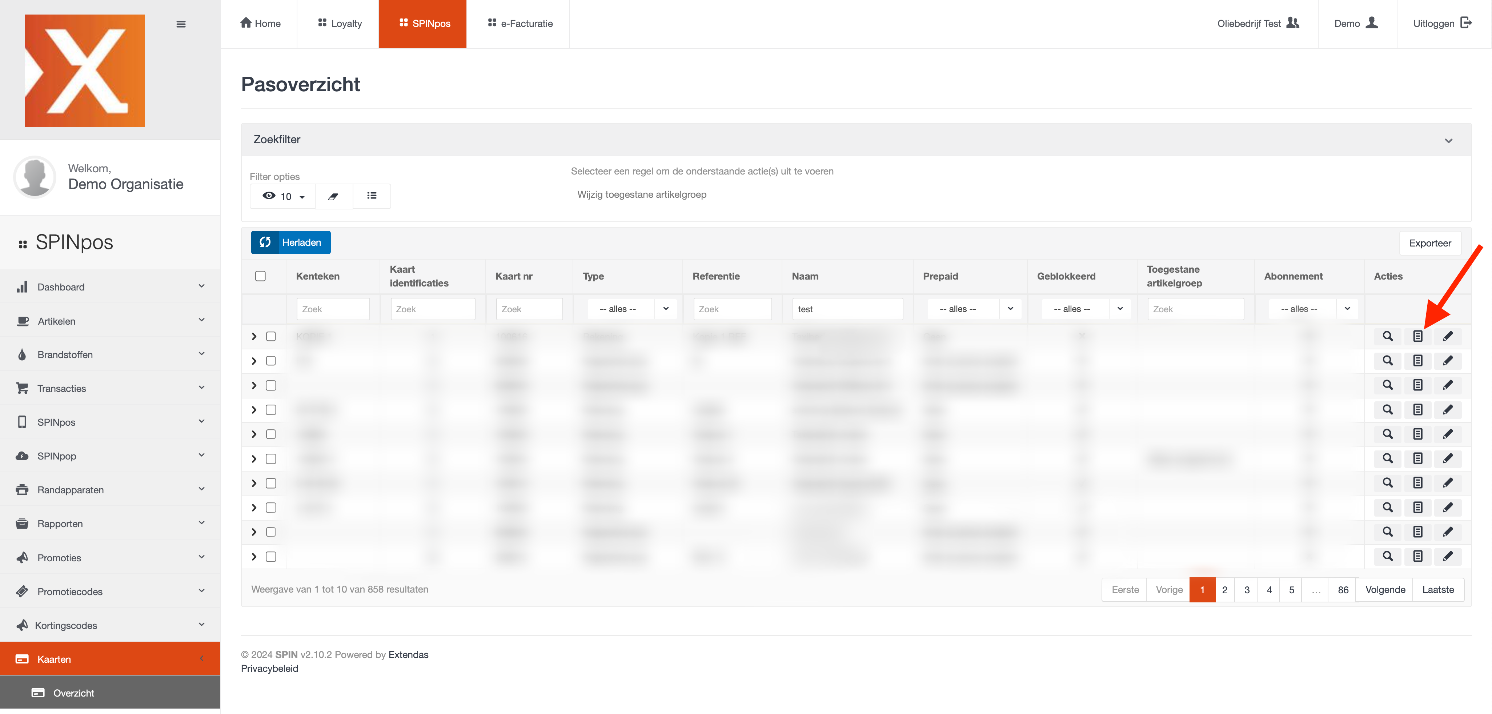Open the Type alles dropdown filter
Screen dimensions: 1492x714
coord(631,309)
